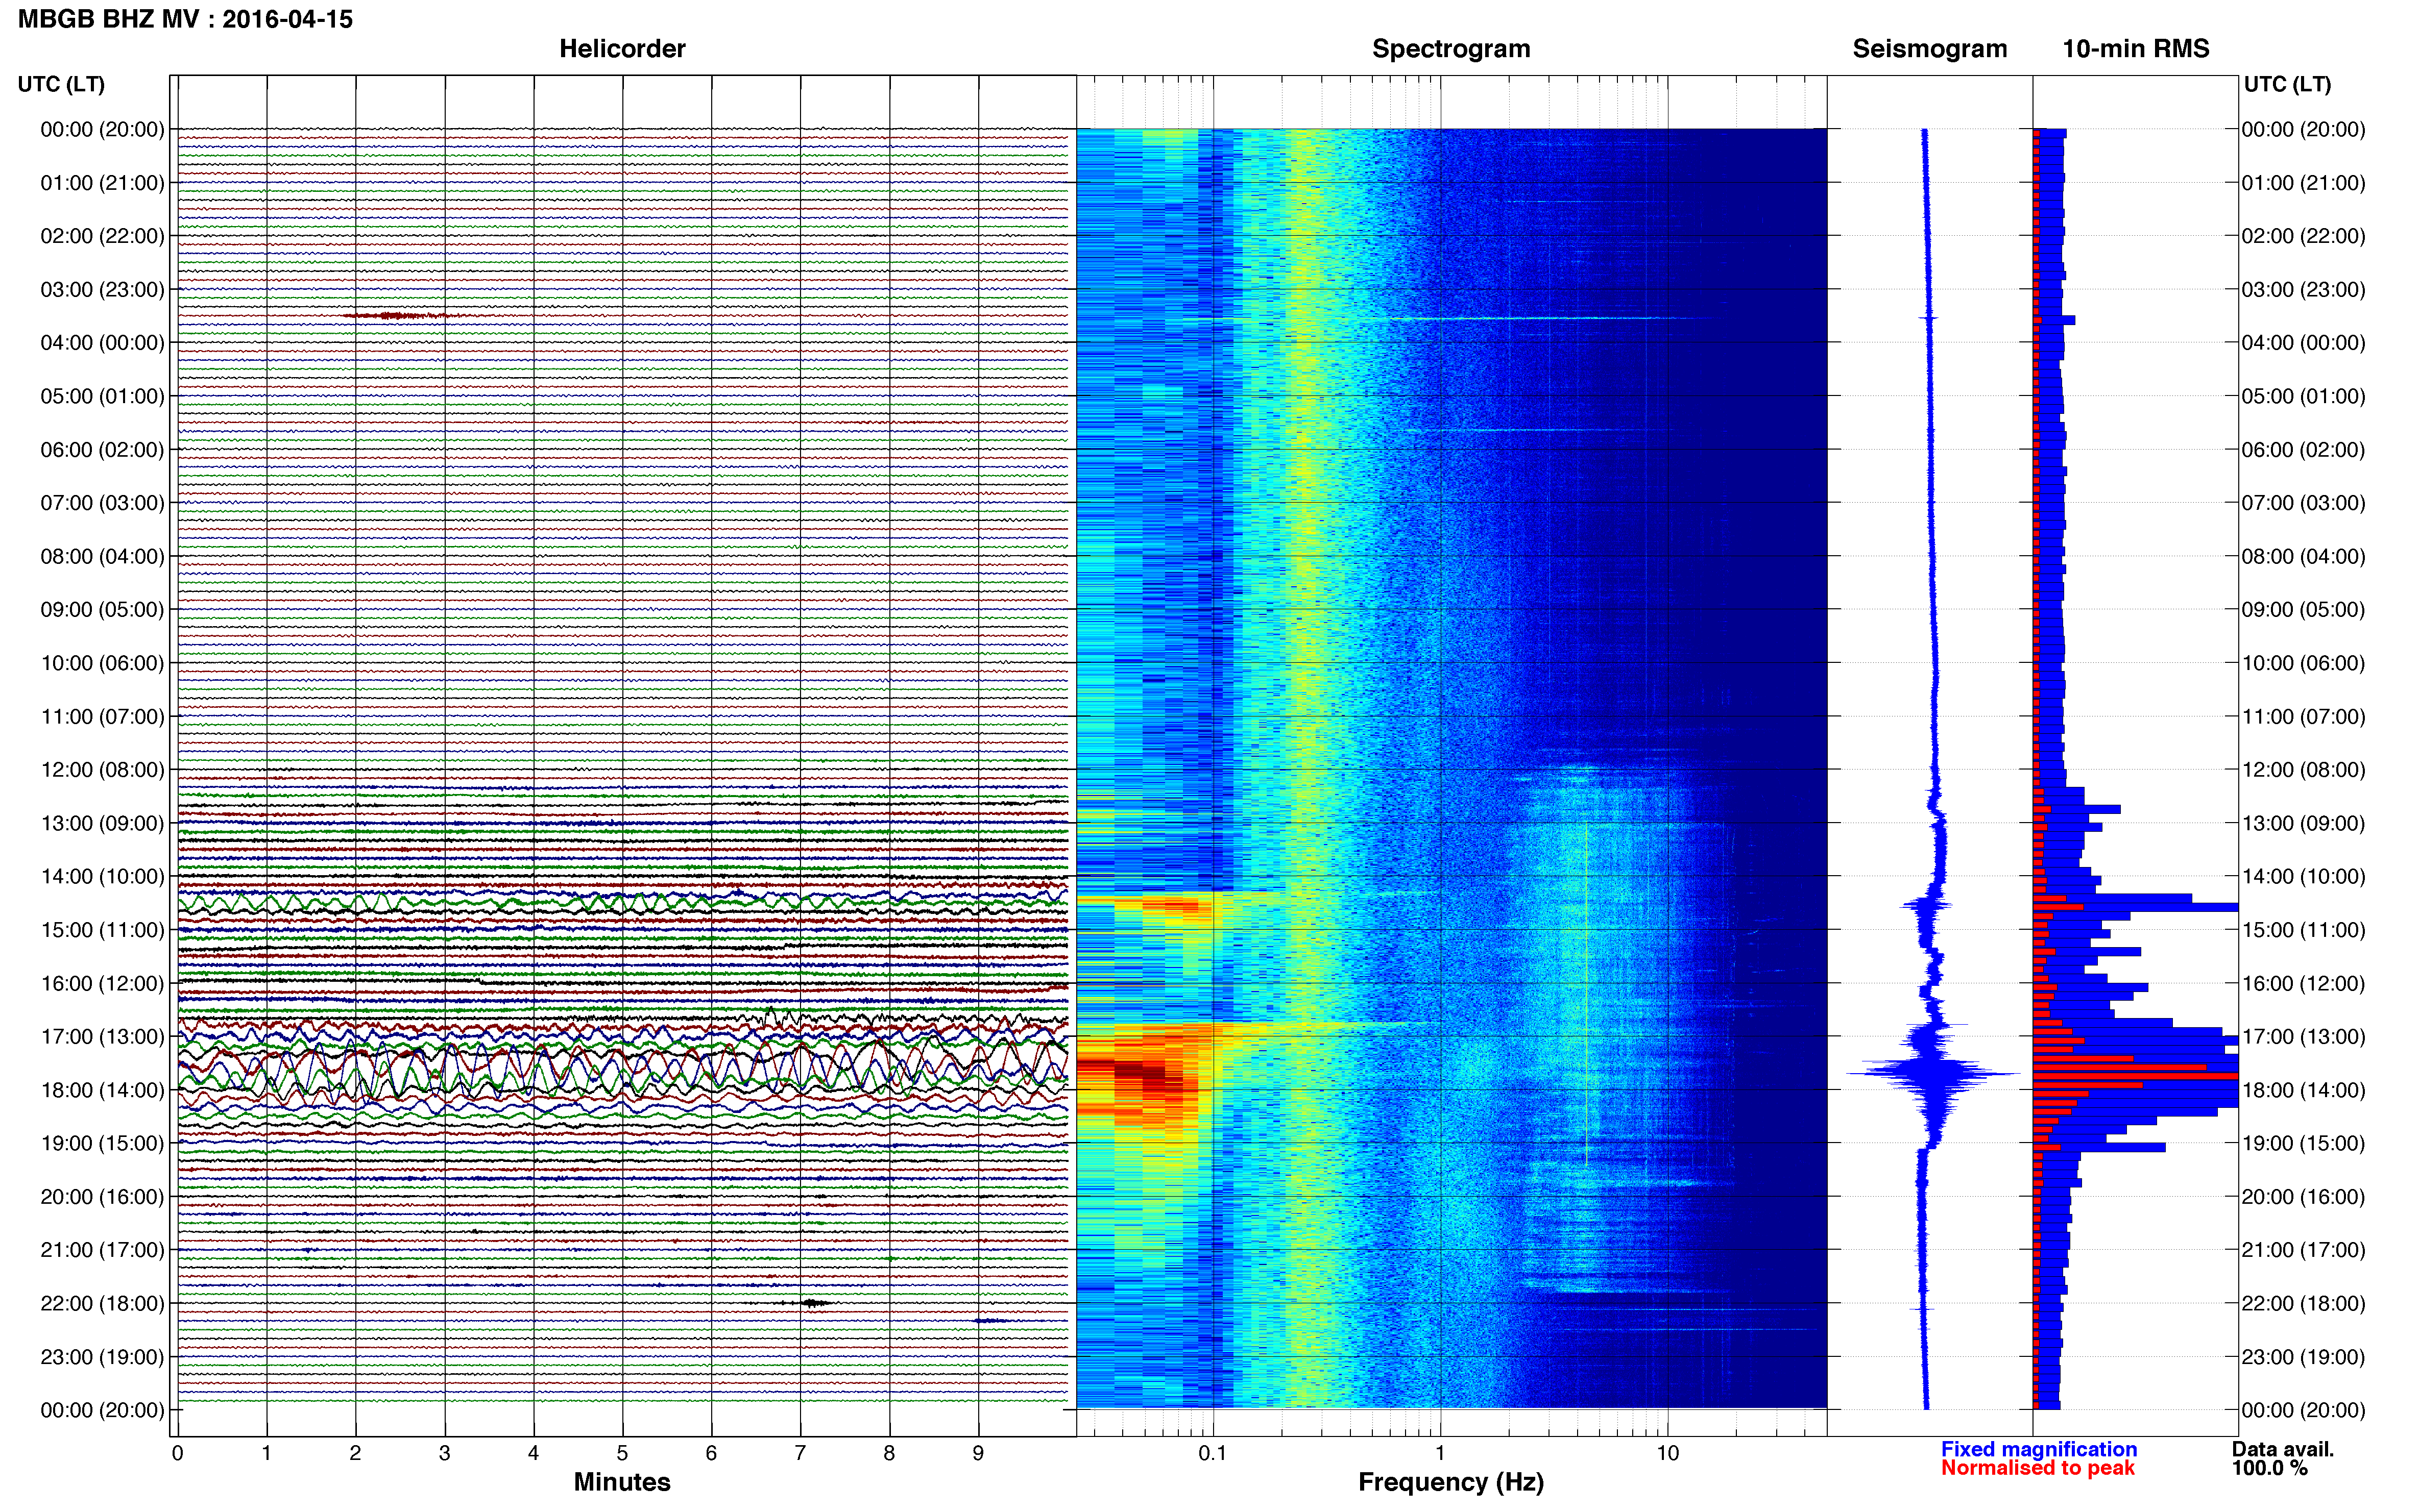
Task: Click '09:00 (05:00)' on the RMS side
Action: [x=2303, y=610]
